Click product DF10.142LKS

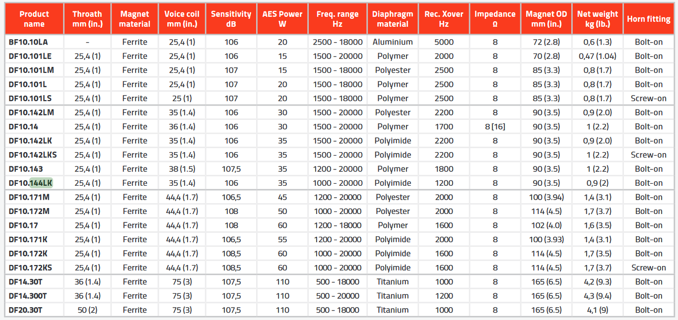(33, 155)
